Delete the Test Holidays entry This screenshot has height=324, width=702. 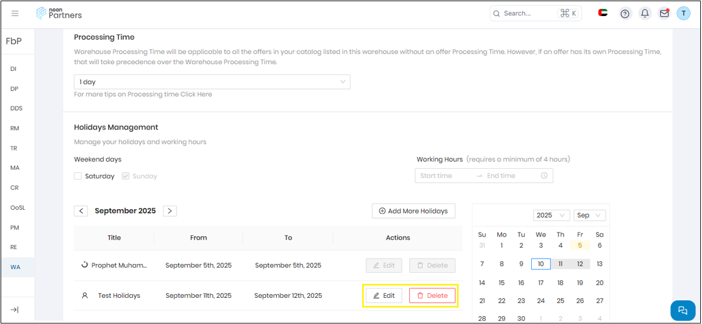coord(433,295)
